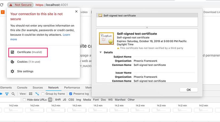
Task: Filter requests by Img
Action: [78, 100]
